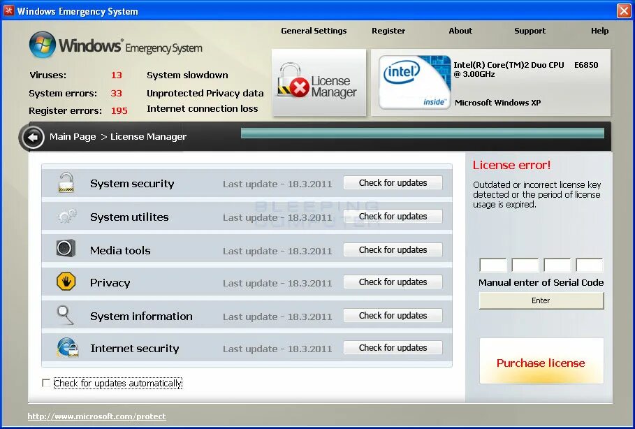The height and width of the screenshot is (429, 635).
Task: Open the microsoft.com/protect link
Action: coord(96,416)
